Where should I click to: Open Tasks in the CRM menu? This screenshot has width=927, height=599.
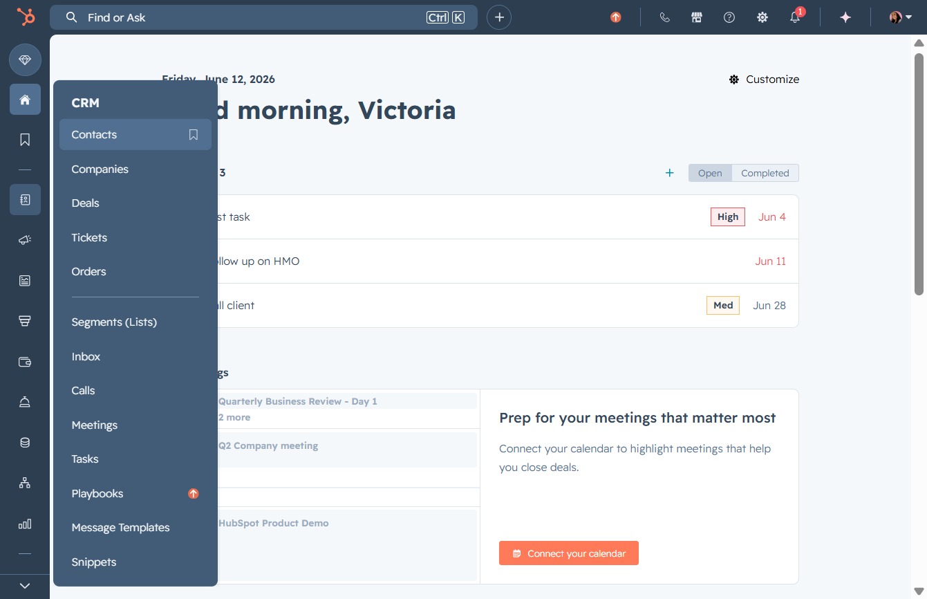tap(135, 459)
